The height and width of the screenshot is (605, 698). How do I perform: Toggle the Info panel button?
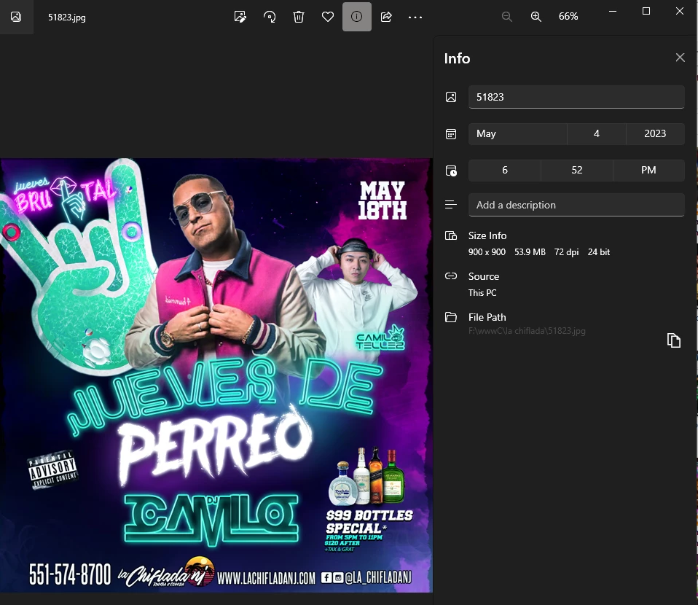(x=357, y=17)
